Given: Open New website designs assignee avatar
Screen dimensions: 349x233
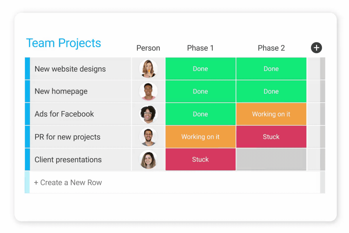Looking at the screenshot, I should 148,69.
